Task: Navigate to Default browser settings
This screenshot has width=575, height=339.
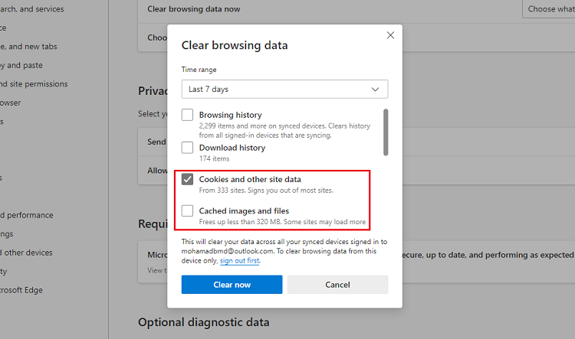Action: [x=11, y=103]
